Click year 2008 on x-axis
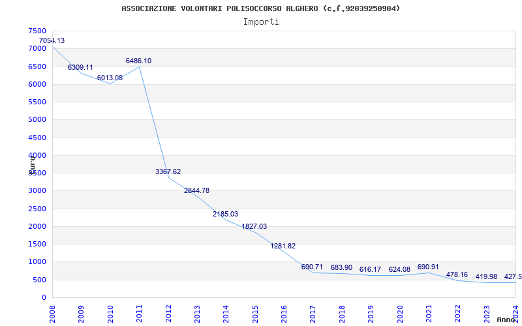Screen dimensions: 522x326 (x=52, y=314)
